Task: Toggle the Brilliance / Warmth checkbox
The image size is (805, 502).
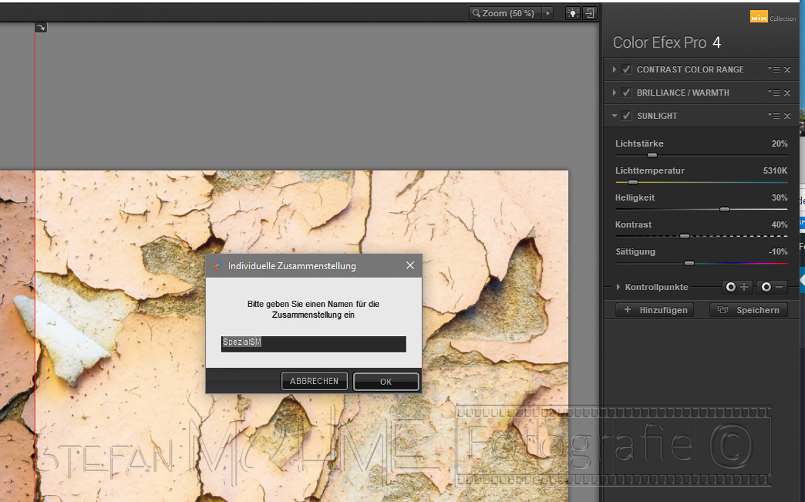Action: [626, 93]
